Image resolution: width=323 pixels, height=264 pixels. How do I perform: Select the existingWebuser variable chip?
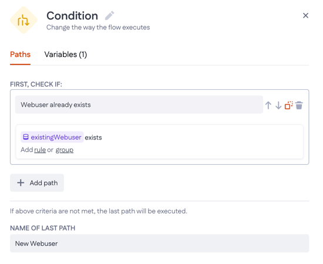click(52, 137)
